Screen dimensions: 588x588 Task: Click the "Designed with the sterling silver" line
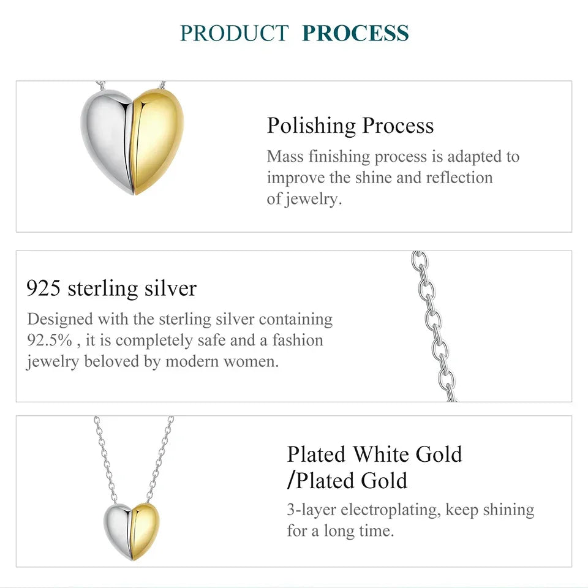tap(180, 319)
